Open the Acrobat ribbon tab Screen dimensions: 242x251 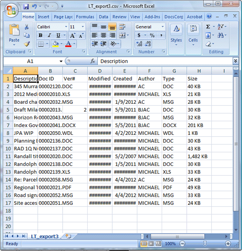tap(195, 16)
